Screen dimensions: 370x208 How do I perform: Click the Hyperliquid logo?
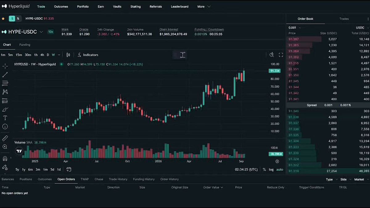click(x=16, y=6)
